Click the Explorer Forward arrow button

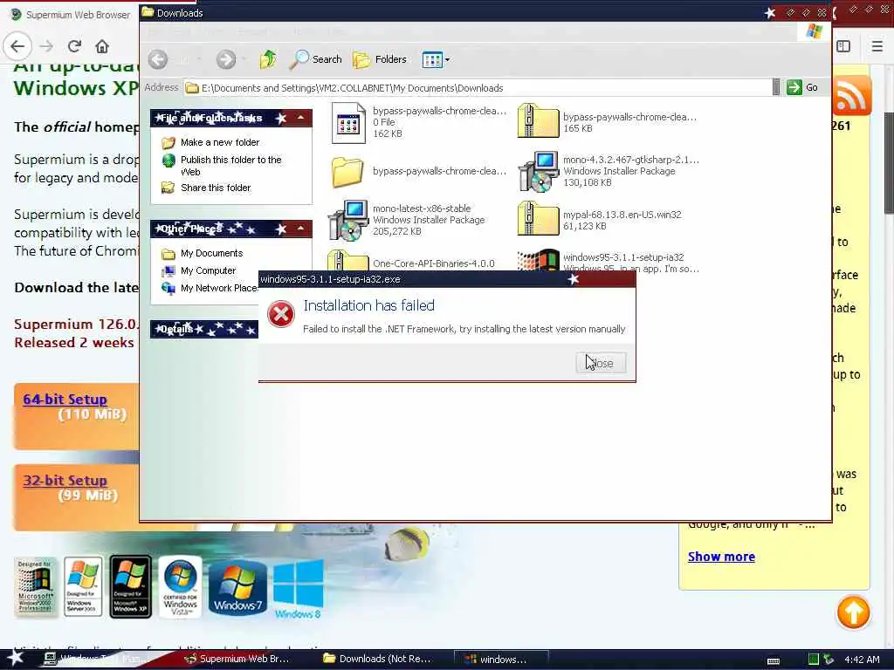(x=226, y=59)
